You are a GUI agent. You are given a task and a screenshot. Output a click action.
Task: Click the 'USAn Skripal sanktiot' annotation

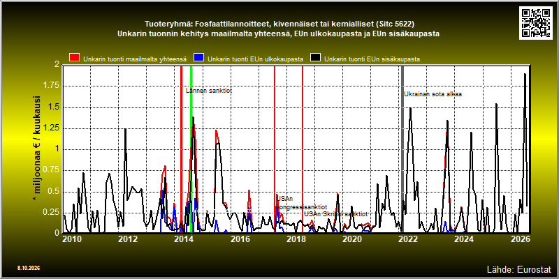pyautogui.click(x=336, y=214)
